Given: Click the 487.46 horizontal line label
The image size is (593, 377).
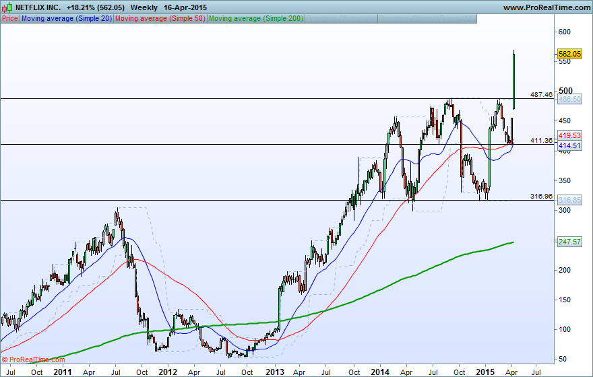Looking at the screenshot, I should point(541,94).
